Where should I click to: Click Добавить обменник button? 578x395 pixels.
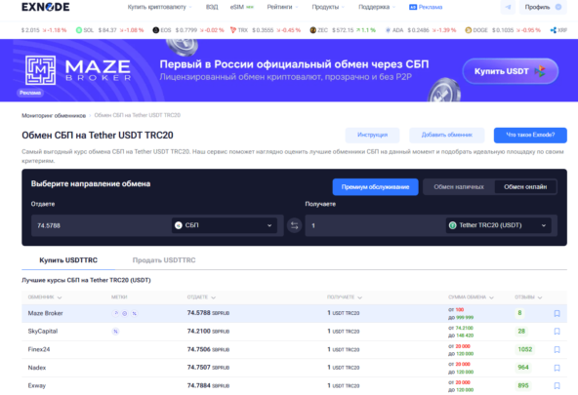pyautogui.click(x=447, y=136)
